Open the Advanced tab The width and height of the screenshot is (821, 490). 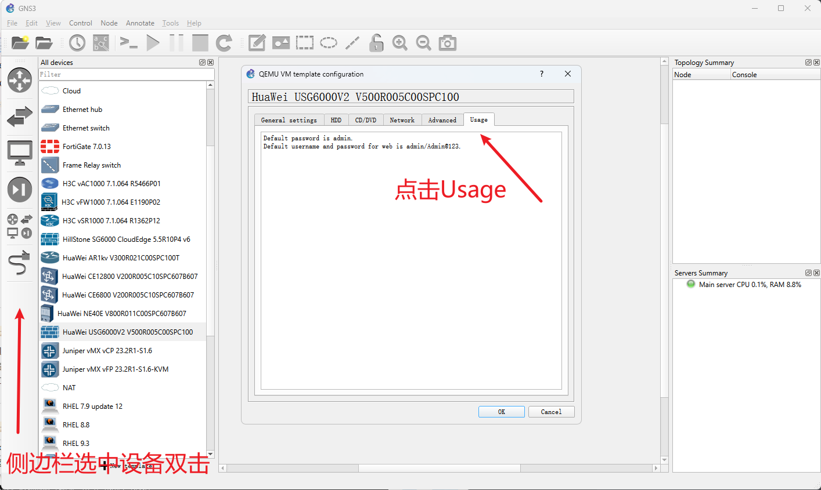tap(442, 120)
